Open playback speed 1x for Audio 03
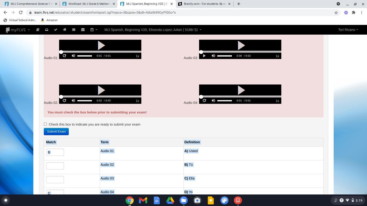Image resolution: width=367 pixels, height=206 pixels. click(x=277, y=56)
